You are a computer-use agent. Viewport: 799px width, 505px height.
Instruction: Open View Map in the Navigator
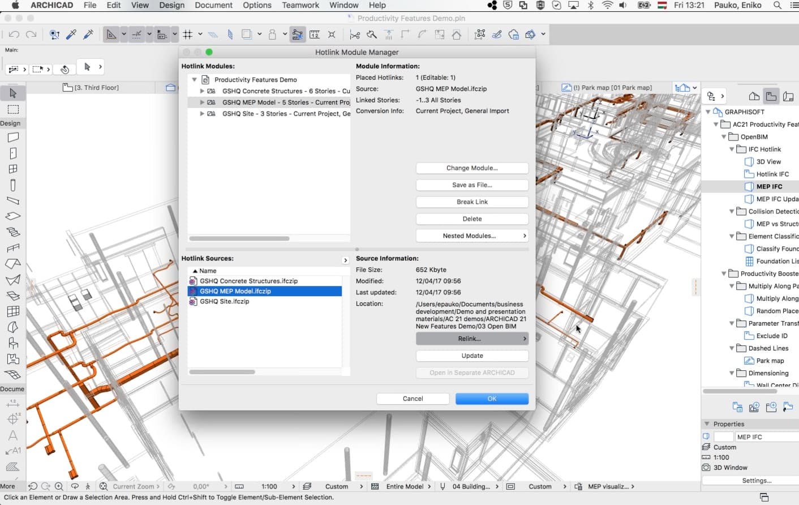[771, 96]
